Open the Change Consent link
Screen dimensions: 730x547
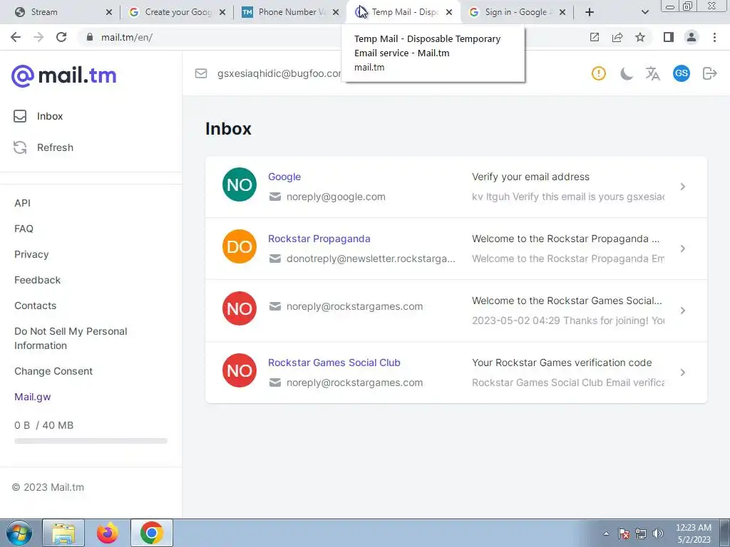(53, 370)
